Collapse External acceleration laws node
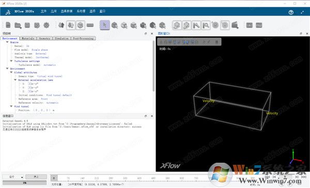The image size is (310, 188). (15, 80)
